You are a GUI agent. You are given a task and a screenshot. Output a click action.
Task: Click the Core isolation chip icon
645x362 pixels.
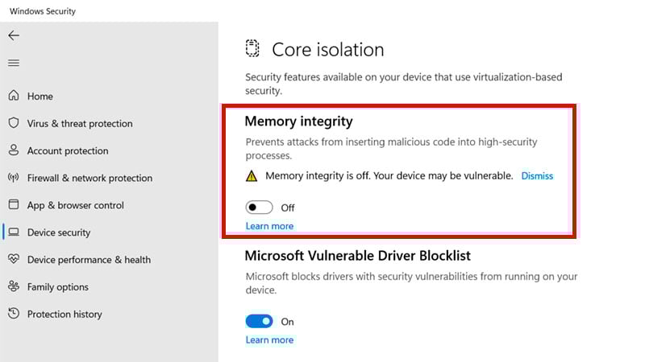pyautogui.click(x=252, y=48)
